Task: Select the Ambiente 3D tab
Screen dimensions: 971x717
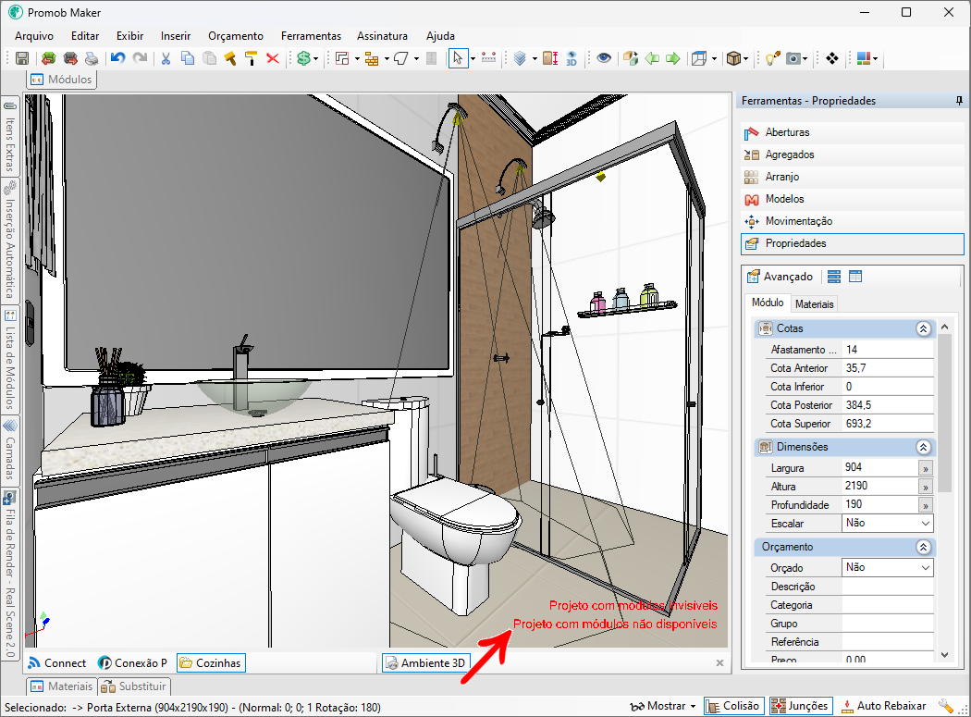Action: (426, 663)
